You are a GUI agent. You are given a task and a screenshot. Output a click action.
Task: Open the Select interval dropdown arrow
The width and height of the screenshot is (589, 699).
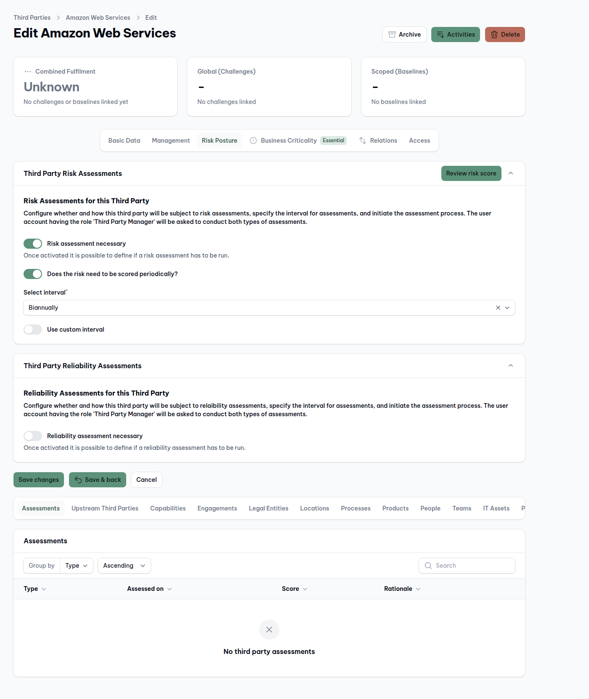pos(507,308)
